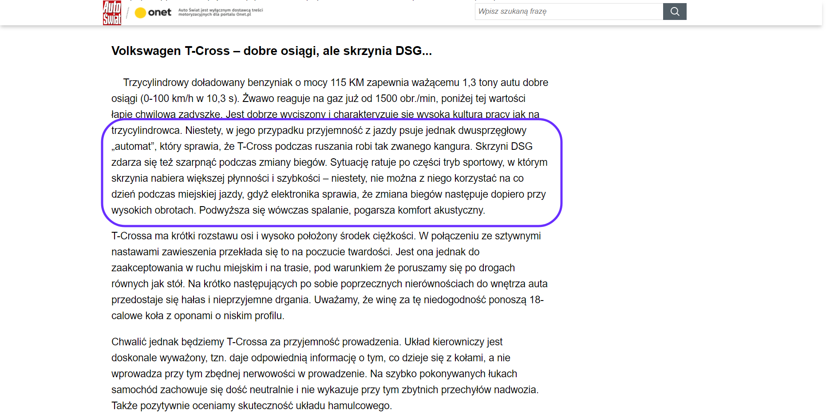Click the text 'Auto Świat jest wyłącznym dostawcą treści'
Image resolution: width=830 pixels, height=418 pixels.
pyautogui.click(x=221, y=10)
